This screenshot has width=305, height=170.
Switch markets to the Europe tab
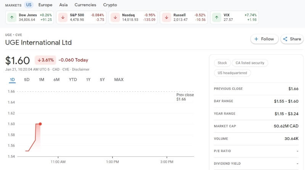click(x=45, y=5)
